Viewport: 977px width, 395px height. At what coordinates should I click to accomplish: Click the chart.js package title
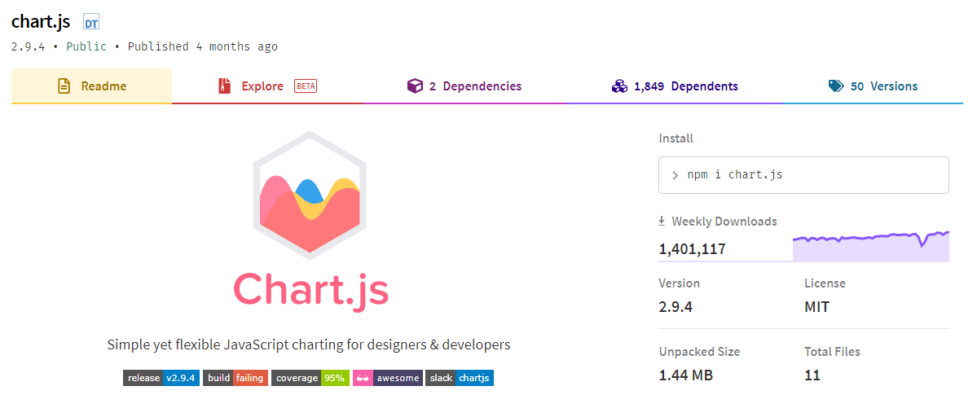click(41, 22)
